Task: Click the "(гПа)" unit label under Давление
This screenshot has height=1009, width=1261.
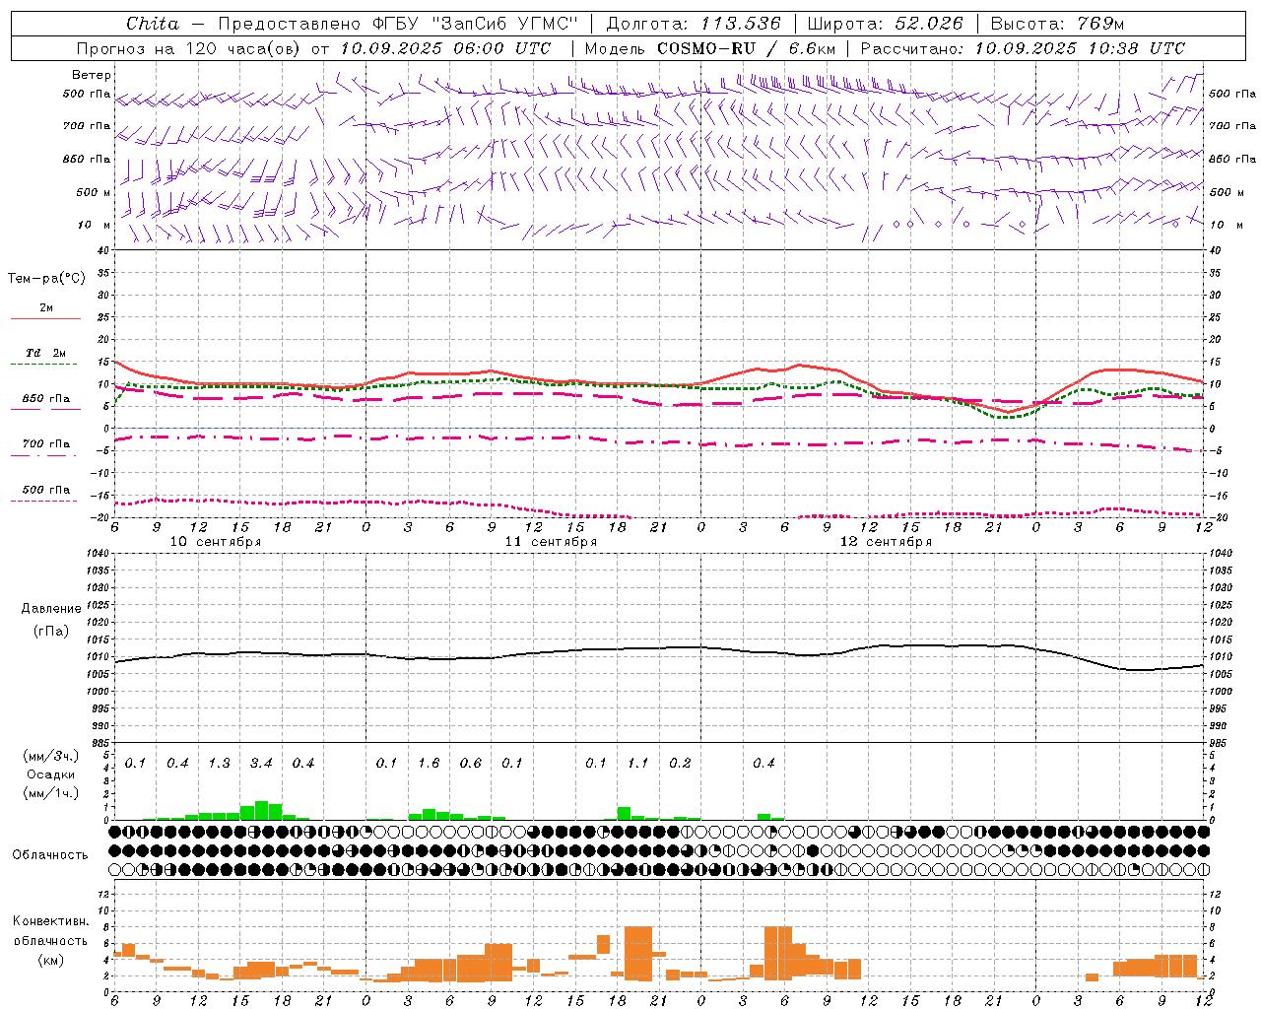Action: pyautogui.click(x=51, y=631)
